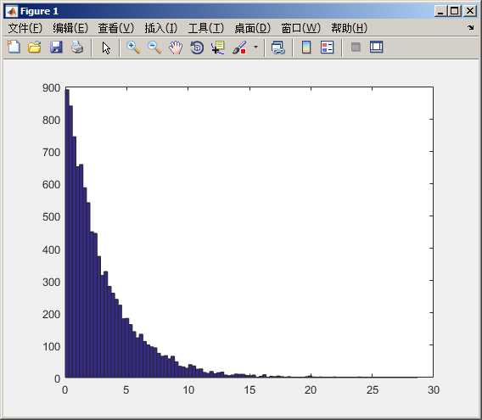The width and height of the screenshot is (482, 420).
Task: Activate the Zoom In magnifier tool
Action: click(133, 48)
